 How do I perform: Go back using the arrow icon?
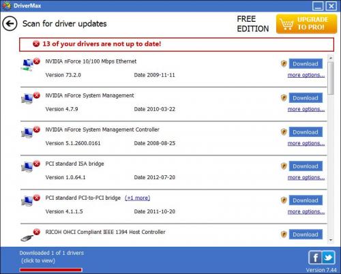click(10, 23)
